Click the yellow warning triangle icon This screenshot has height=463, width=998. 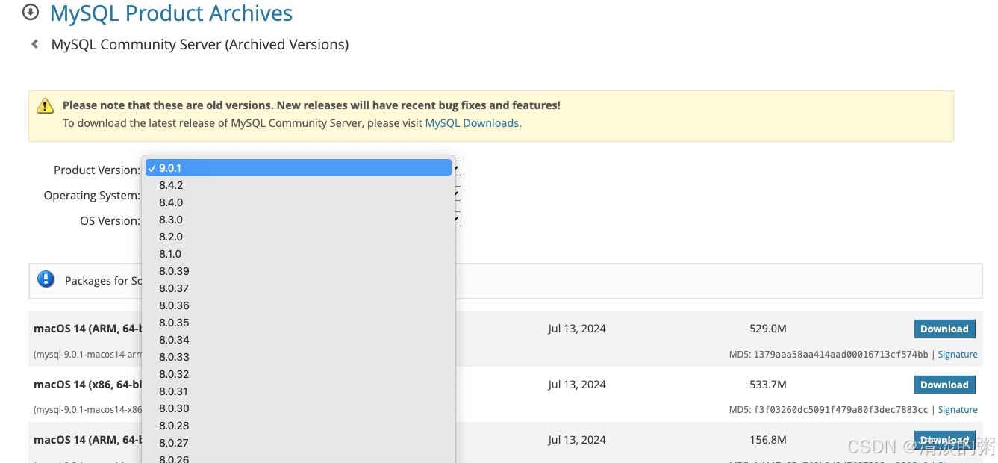tap(46, 105)
